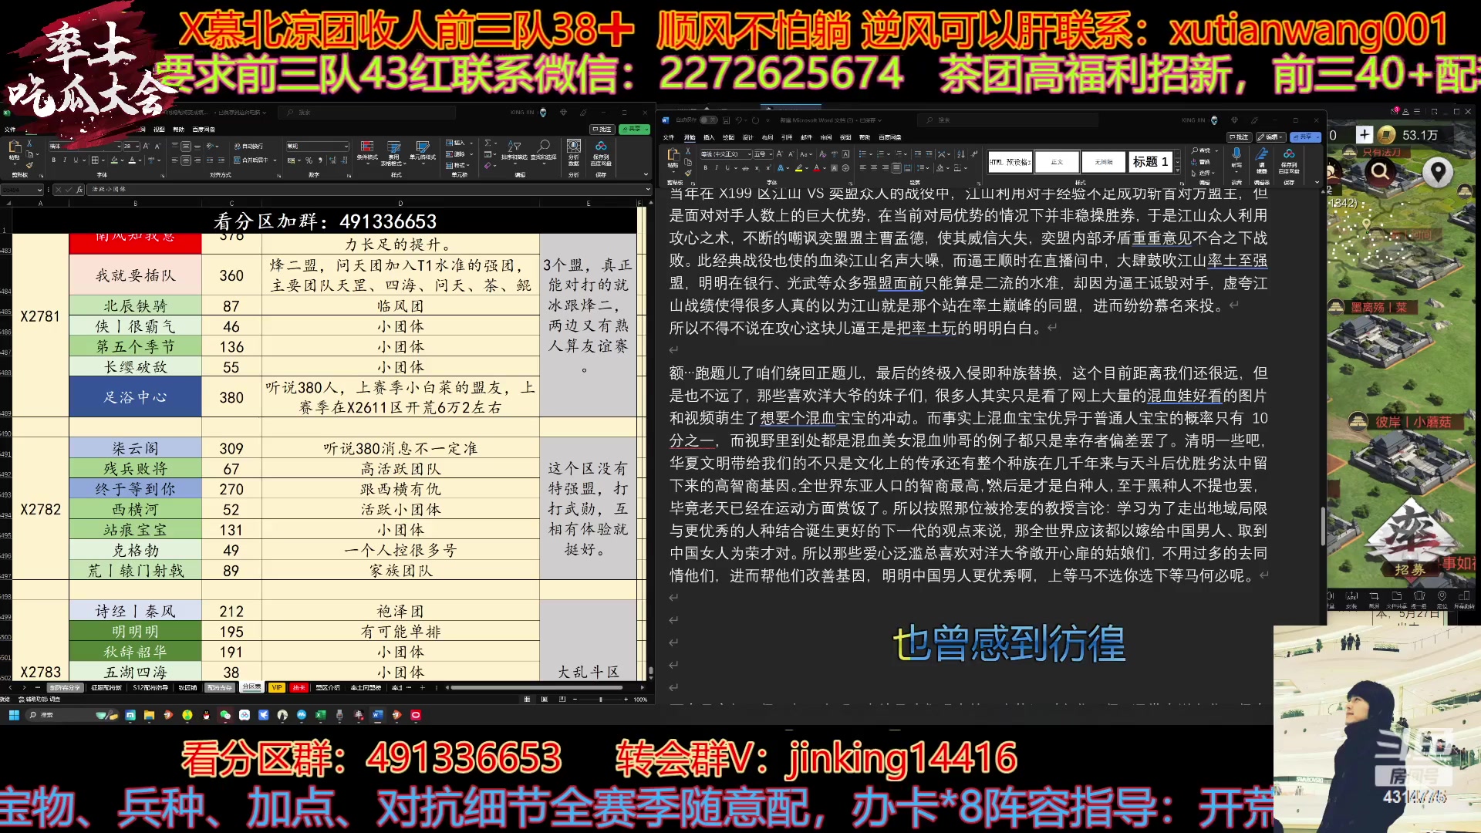Click Word undo arrow icon
The width and height of the screenshot is (1481, 833).
pyautogui.click(x=739, y=120)
